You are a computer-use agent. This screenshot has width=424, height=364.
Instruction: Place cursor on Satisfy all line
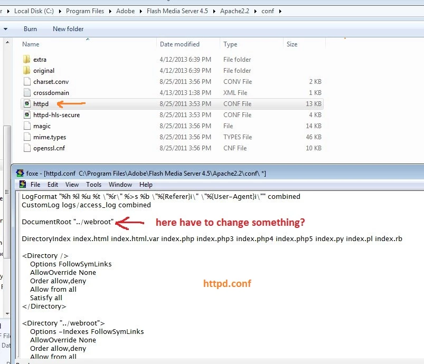coord(46,298)
